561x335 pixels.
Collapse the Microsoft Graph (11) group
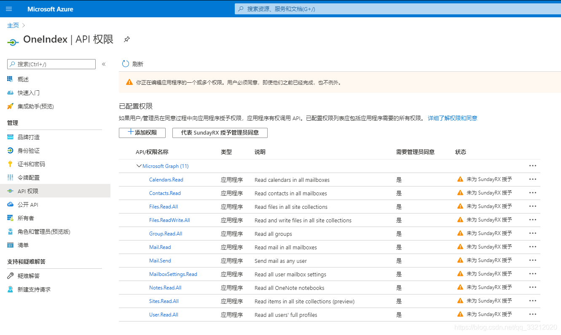coord(139,166)
